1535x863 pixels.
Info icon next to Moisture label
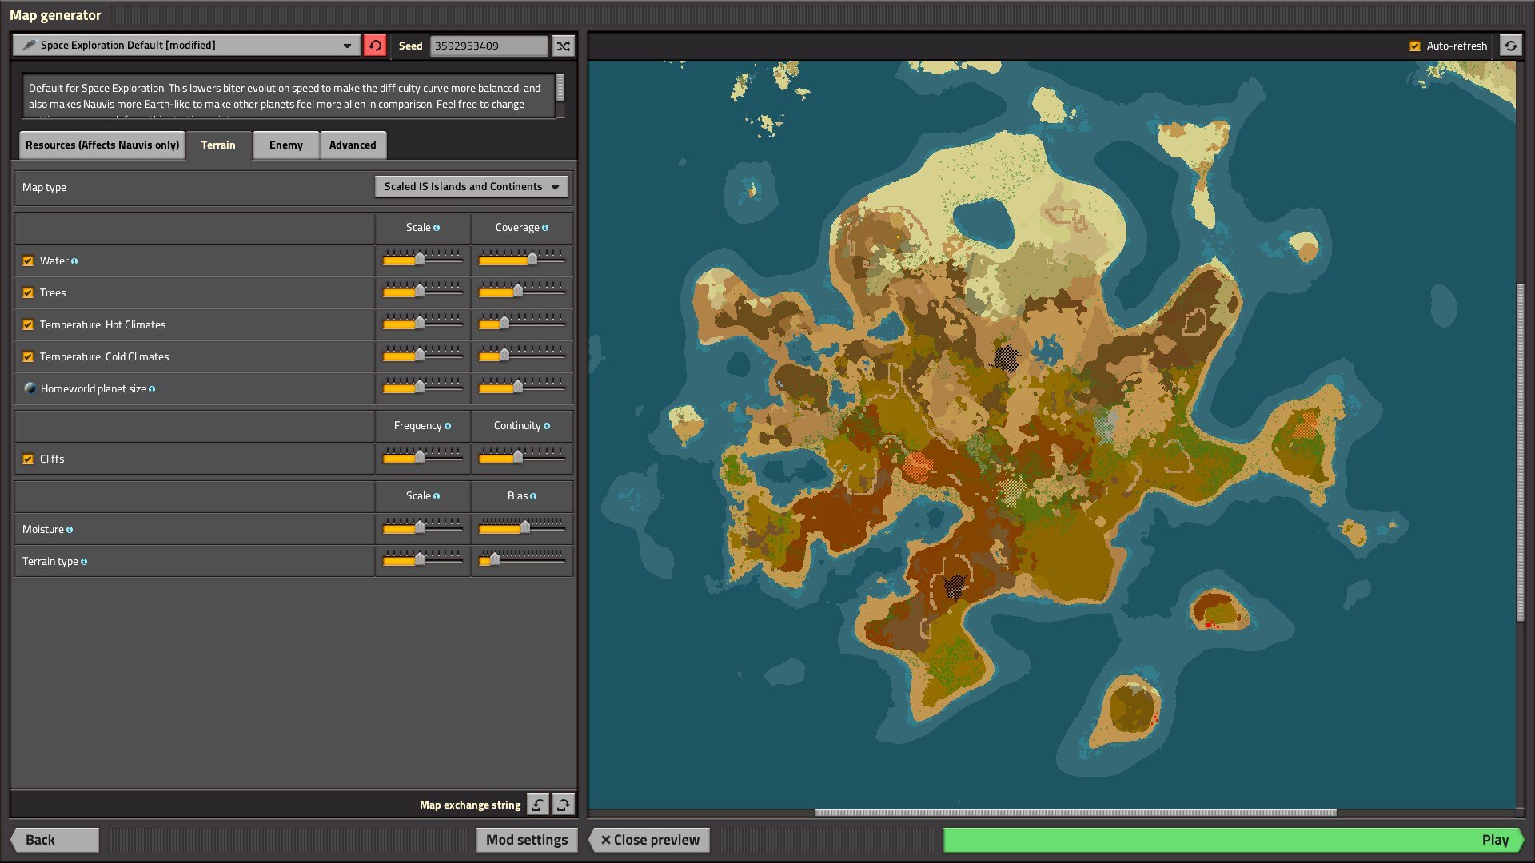tap(70, 530)
